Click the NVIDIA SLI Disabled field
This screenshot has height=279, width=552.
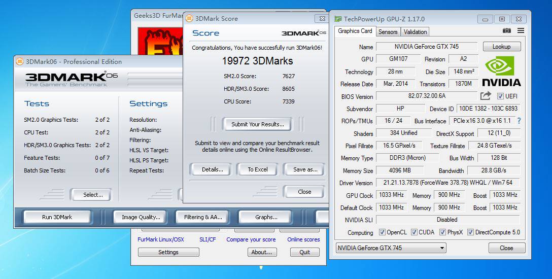448,220
